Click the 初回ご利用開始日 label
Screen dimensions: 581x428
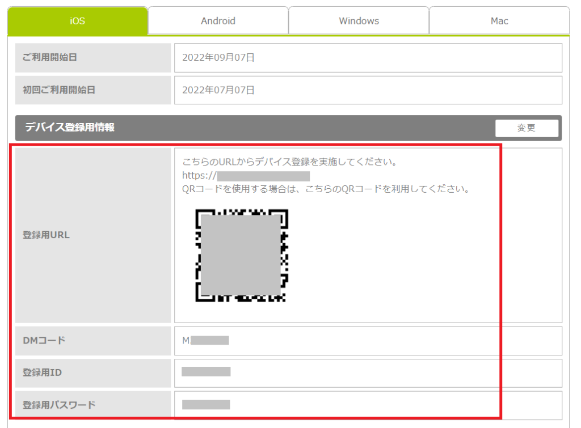click(59, 90)
